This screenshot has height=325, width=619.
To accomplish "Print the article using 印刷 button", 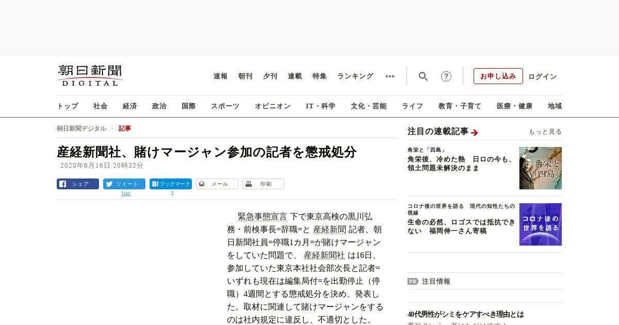I will click(264, 184).
